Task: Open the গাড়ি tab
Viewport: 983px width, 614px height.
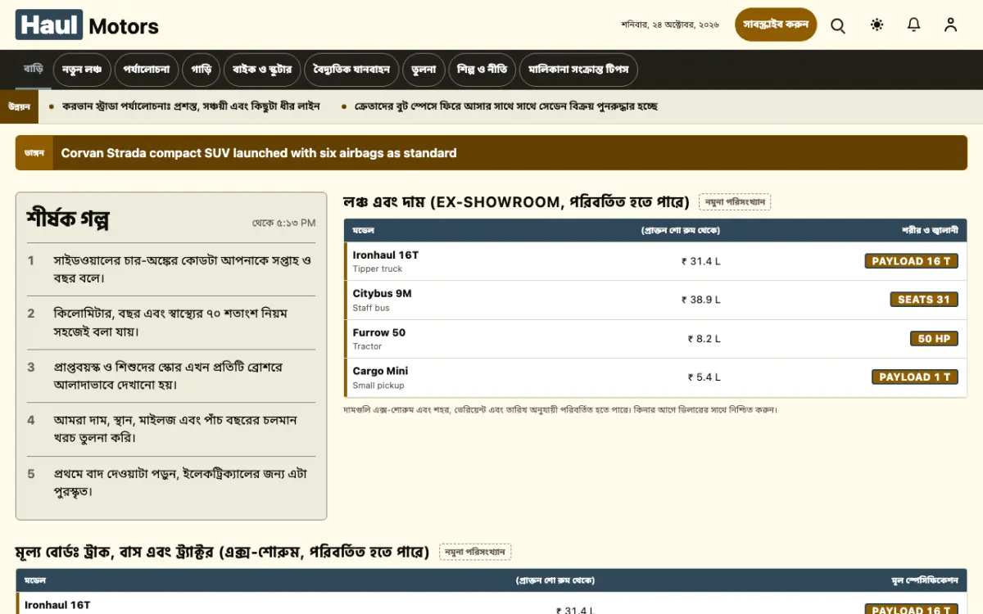Action: pyautogui.click(x=202, y=70)
